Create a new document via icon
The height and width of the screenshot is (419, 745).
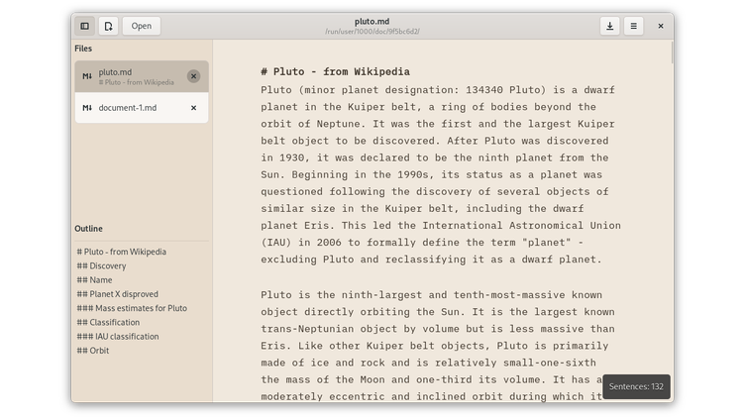pos(109,26)
